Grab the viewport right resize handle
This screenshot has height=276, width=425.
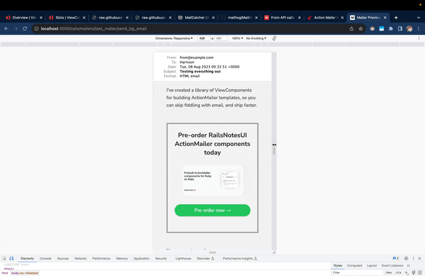point(274,151)
